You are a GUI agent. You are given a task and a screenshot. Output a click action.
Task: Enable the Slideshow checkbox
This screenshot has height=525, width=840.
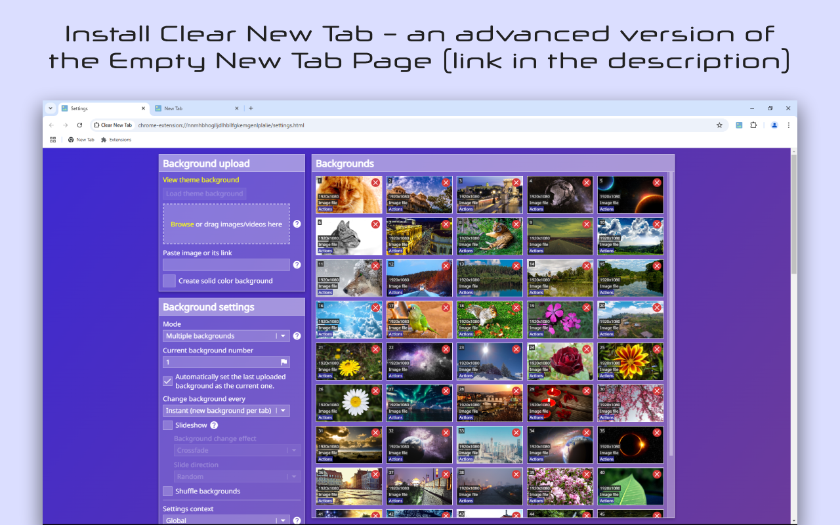coord(168,425)
